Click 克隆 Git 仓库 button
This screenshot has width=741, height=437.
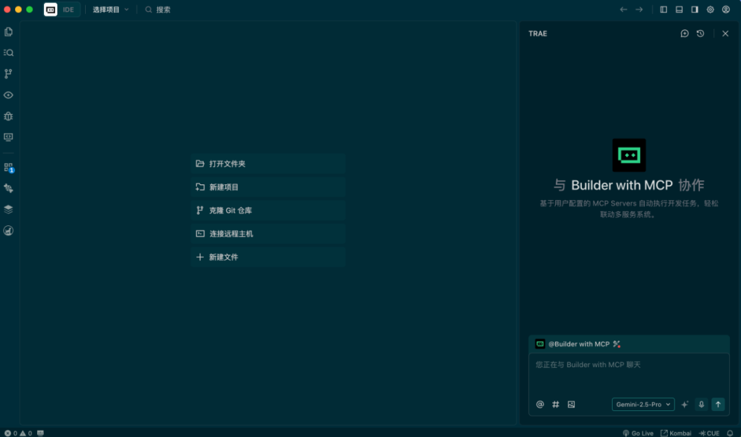tap(268, 210)
